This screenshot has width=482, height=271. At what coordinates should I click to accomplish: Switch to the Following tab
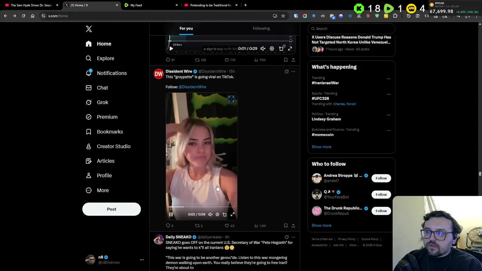point(261,28)
